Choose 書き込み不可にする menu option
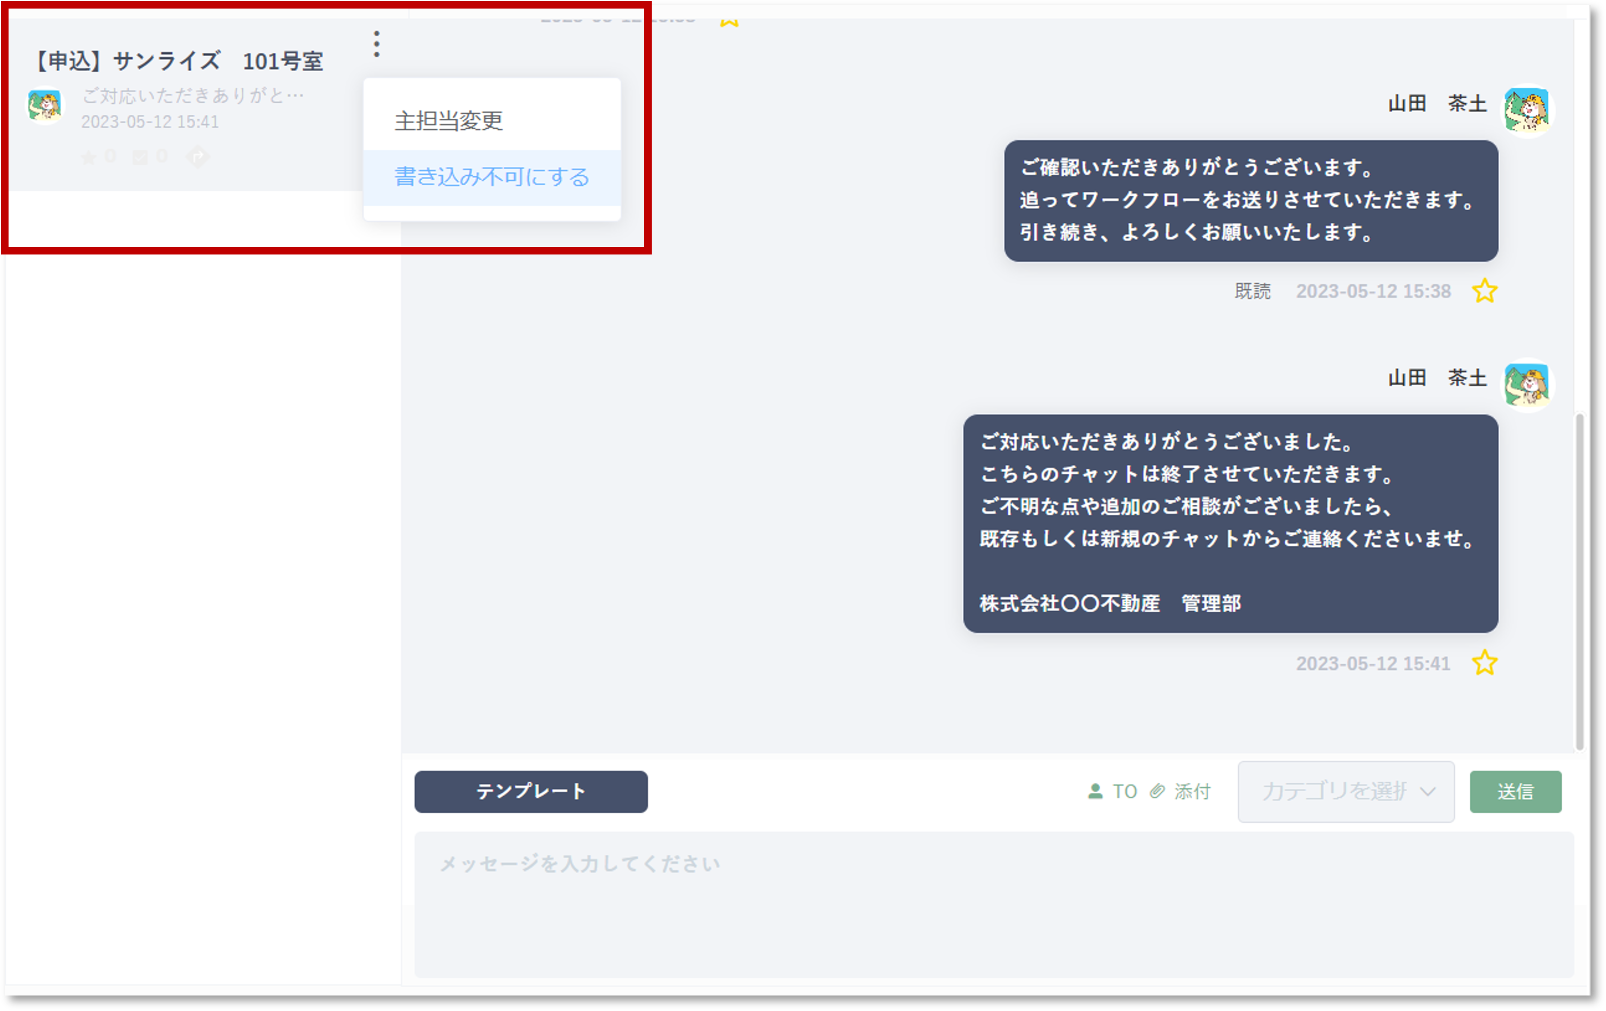The width and height of the screenshot is (1606, 1011). [x=491, y=177]
